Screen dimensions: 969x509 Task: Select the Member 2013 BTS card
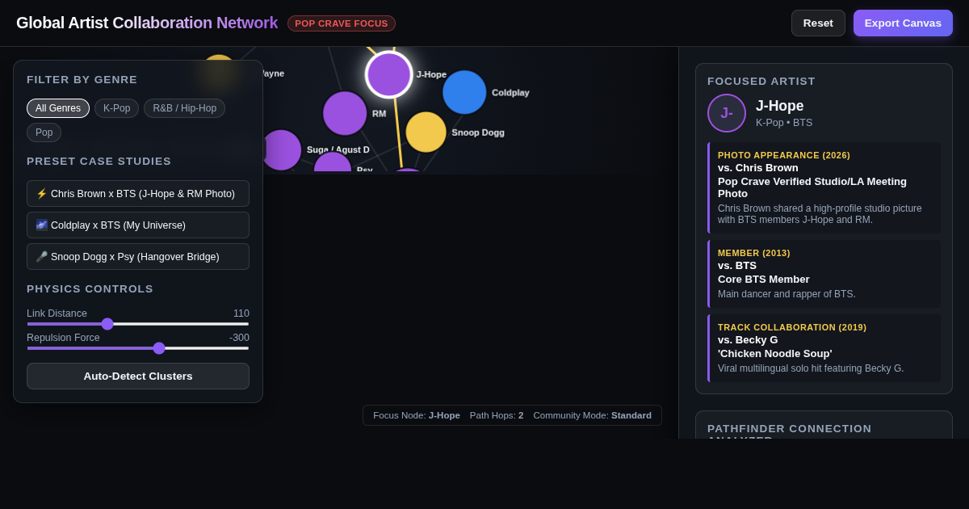pyautogui.click(x=824, y=274)
